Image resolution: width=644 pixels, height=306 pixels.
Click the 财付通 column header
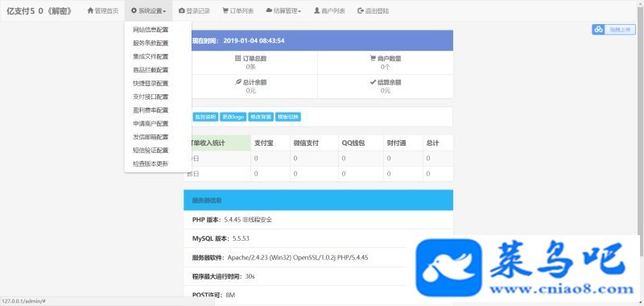click(396, 143)
